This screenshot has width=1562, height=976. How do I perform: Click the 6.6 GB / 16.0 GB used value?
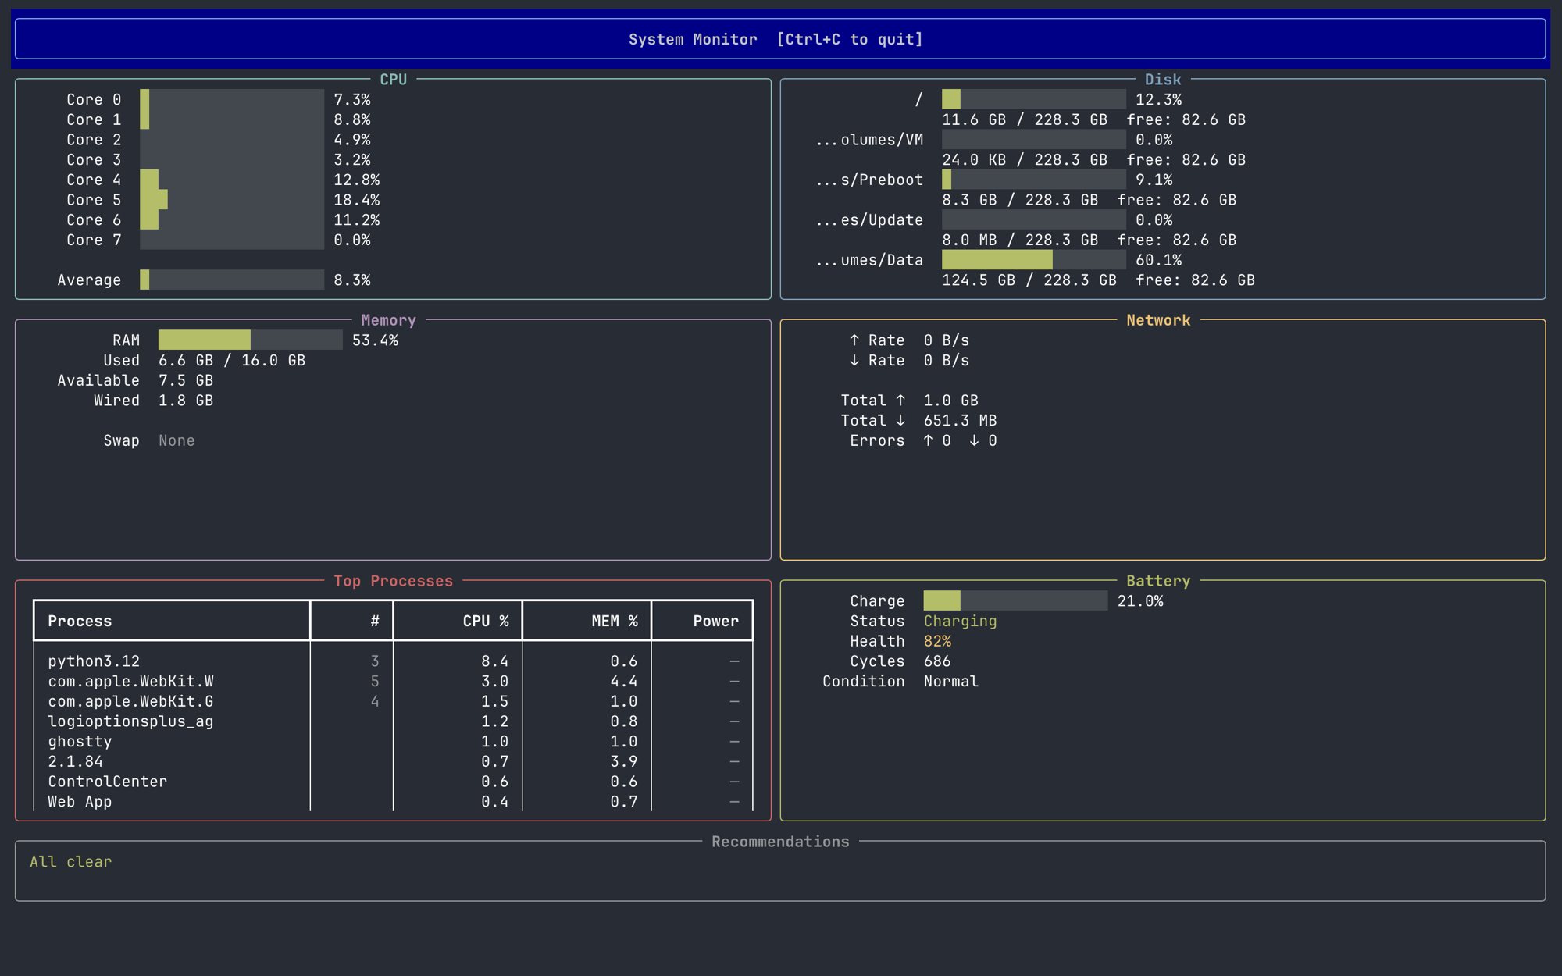[232, 360]
